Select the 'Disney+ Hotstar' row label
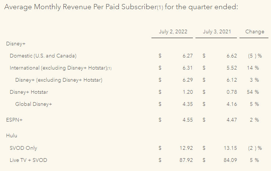The image size is (271, 171). tap(29, 92)
